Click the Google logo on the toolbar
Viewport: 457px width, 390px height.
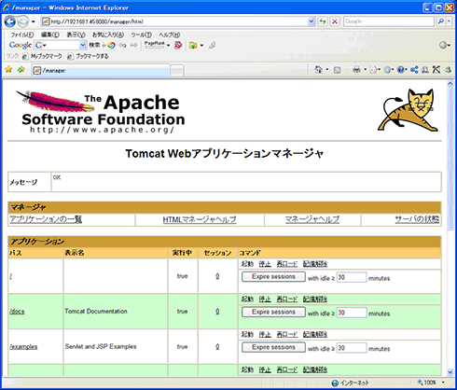21,45
